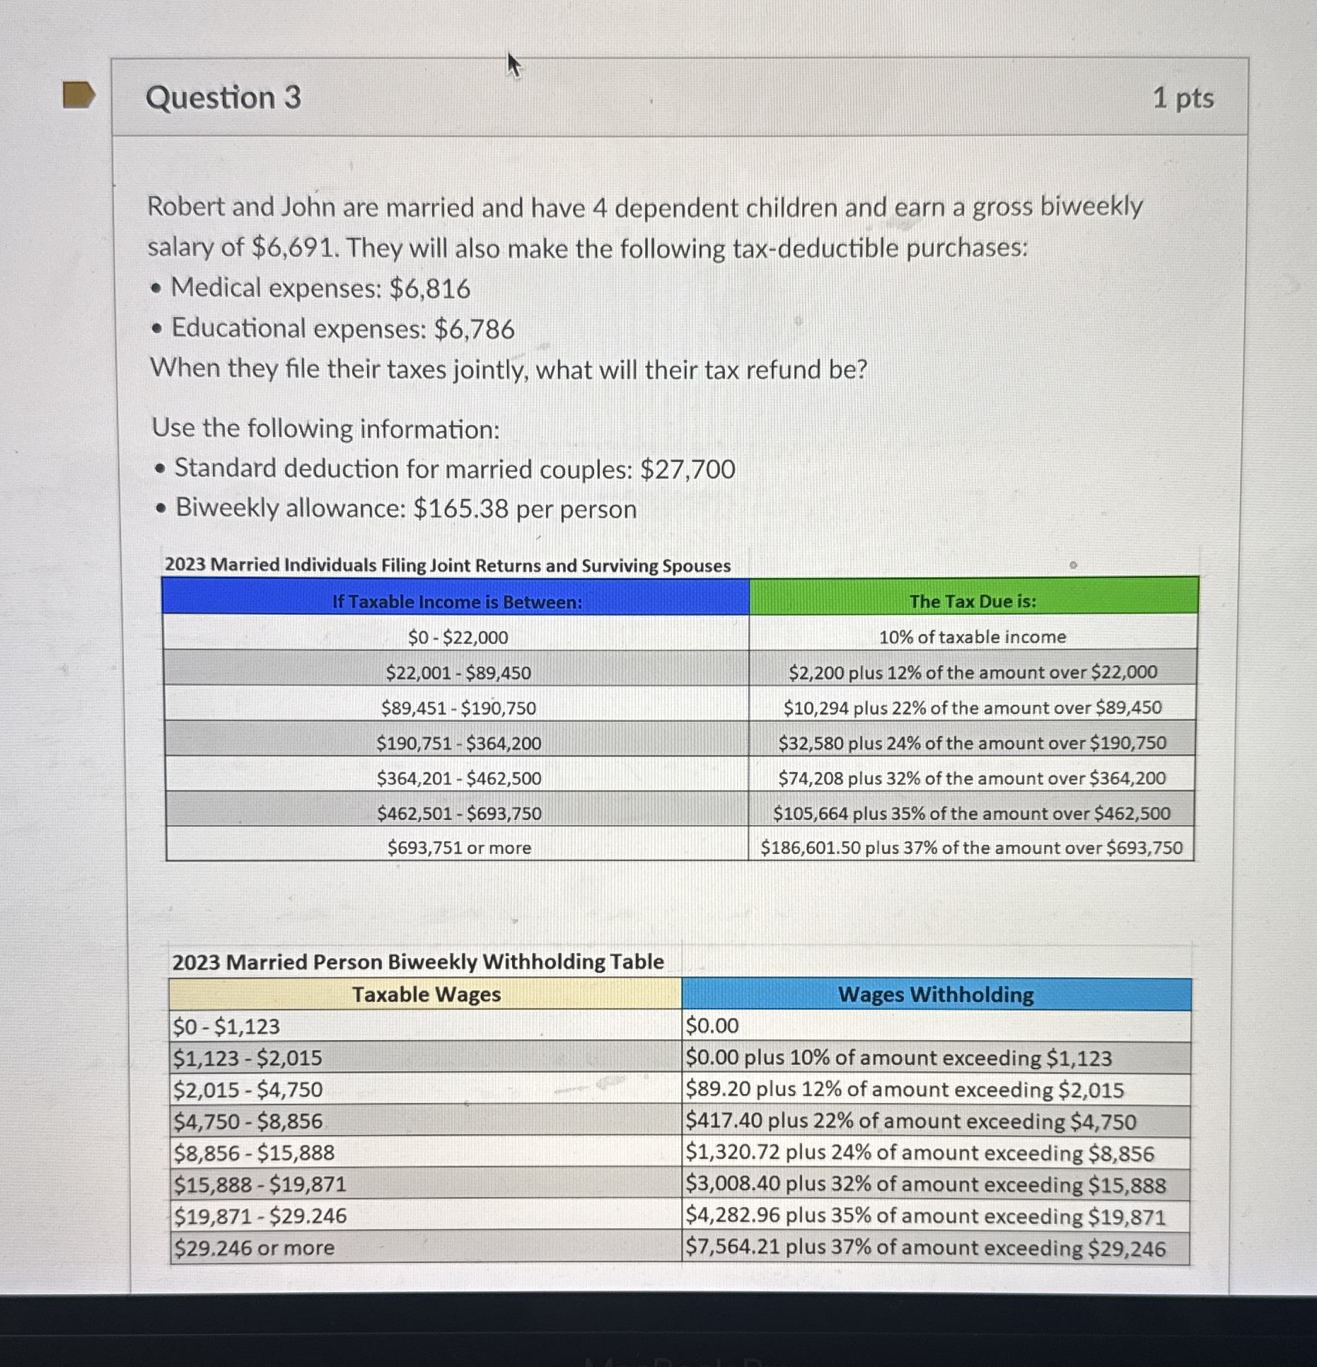Select "$74,208 plus 32% of the amount over $364,200"
The height and width of the screenshot is (1367, 1317).
point(972,773)
